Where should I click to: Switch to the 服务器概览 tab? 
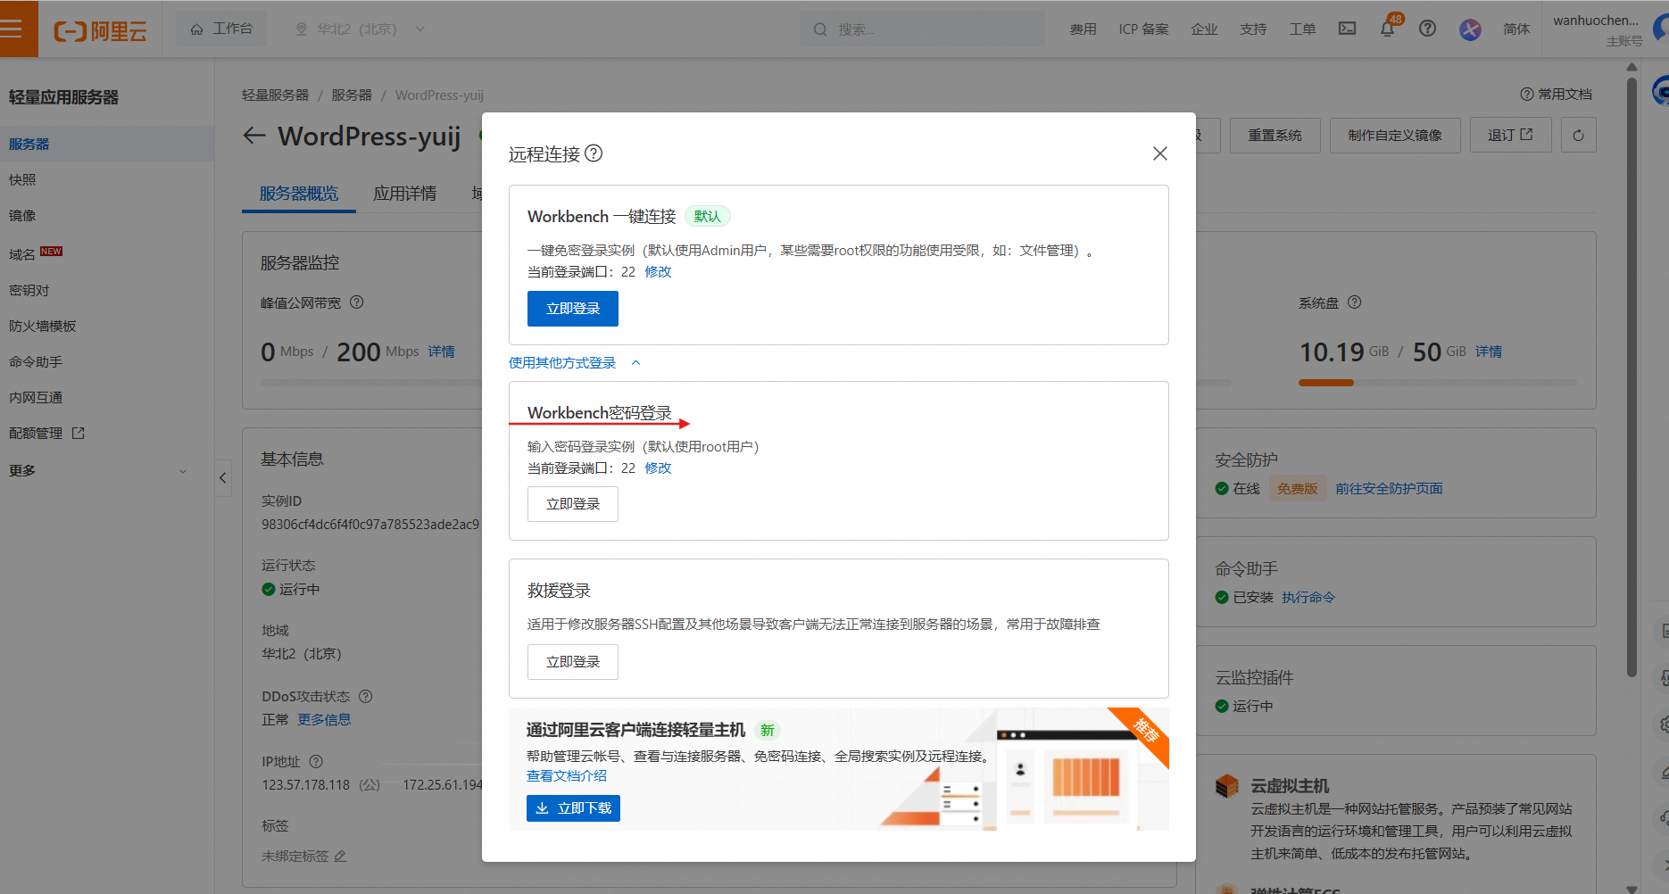(299, 194)
